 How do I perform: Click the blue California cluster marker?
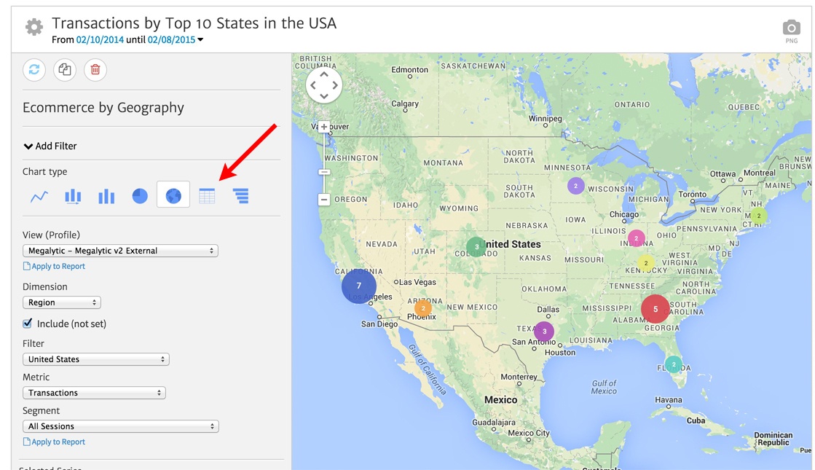pyautogui.click(x=359, y=286)
